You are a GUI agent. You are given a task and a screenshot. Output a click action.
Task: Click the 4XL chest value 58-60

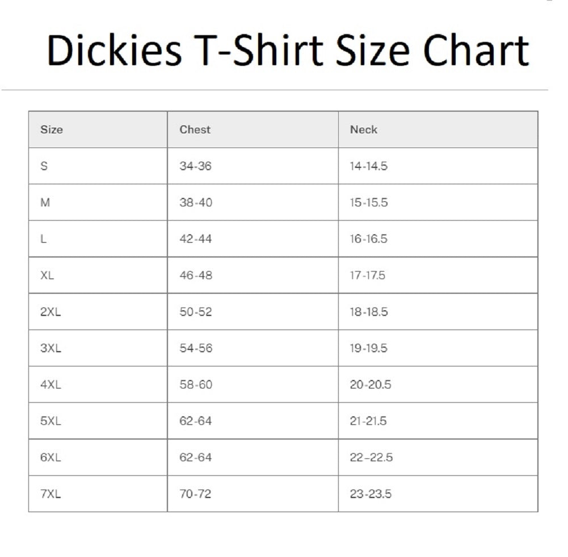click(196, 385)
